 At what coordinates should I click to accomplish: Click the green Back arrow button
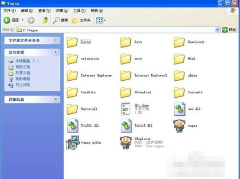tap(7, 20)
